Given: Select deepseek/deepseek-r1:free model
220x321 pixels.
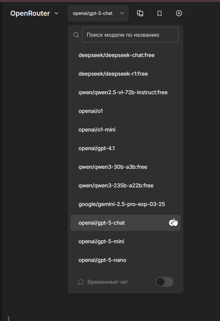Looking at the screenshot, I should [x=126, y=74].
